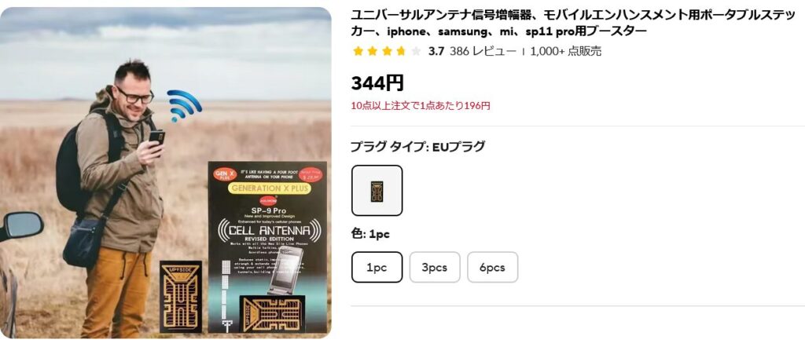Select the 1pc quantity option
The height and width of the screenshot is (347, 805).
[x=377, y=267]
